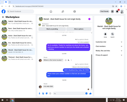
Task: Open Chrome tab search dropdown
Action: (2, 2)
